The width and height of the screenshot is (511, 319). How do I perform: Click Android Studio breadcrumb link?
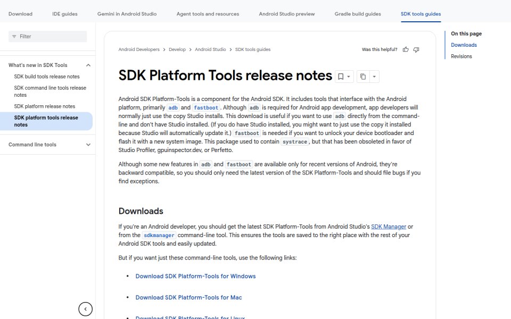210,49
